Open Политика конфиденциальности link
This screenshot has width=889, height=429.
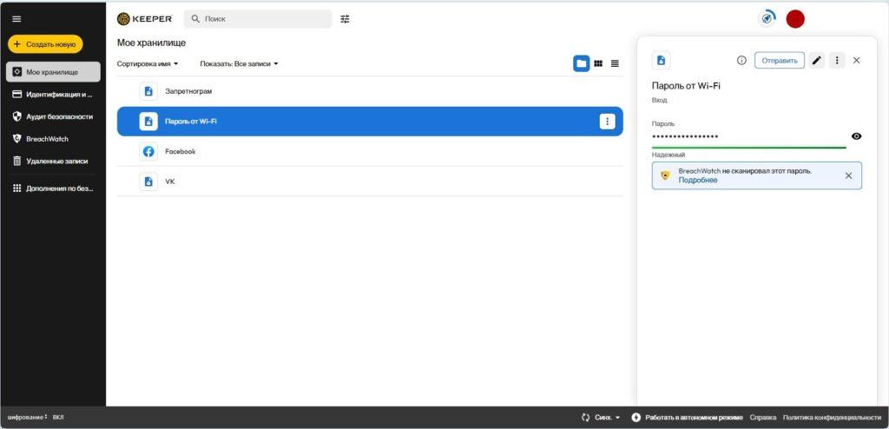832,418
